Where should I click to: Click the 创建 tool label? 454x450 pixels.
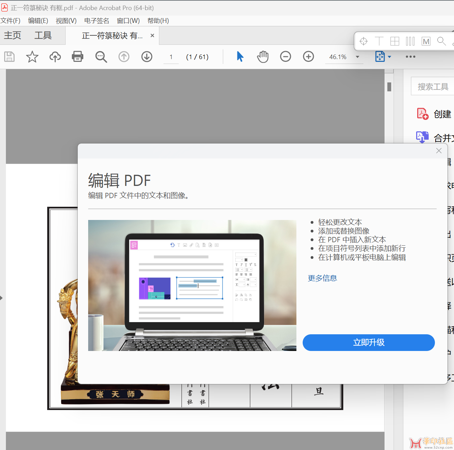click(x=443, y=114)
